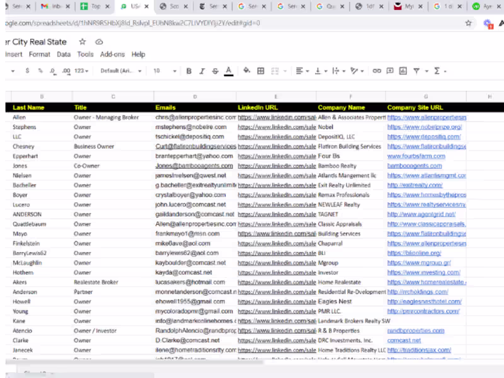Open the randbproperties.com site link
Screen dimensions: 504x378
tap(415, 331)
